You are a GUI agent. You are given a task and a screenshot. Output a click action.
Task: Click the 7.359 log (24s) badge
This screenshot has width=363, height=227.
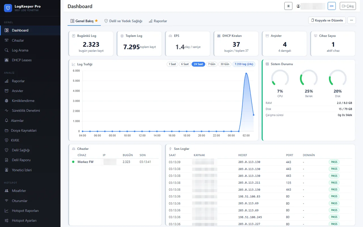(x=244, y=64)
